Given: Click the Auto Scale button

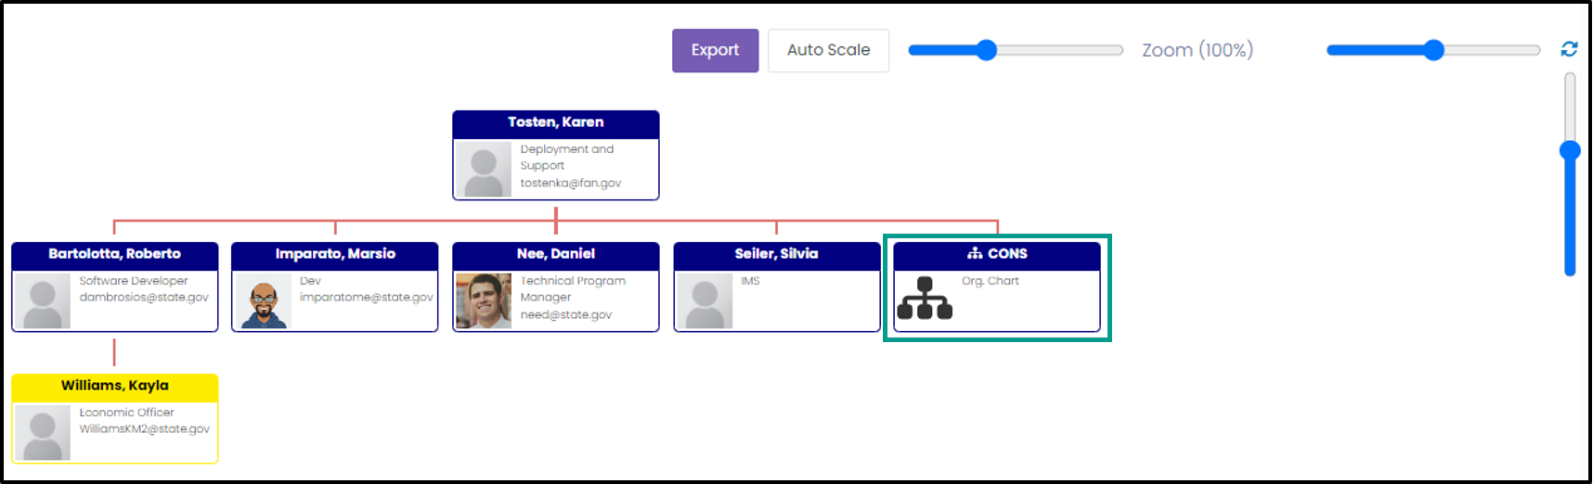Looking at the screenshot, I should (828, 50).
